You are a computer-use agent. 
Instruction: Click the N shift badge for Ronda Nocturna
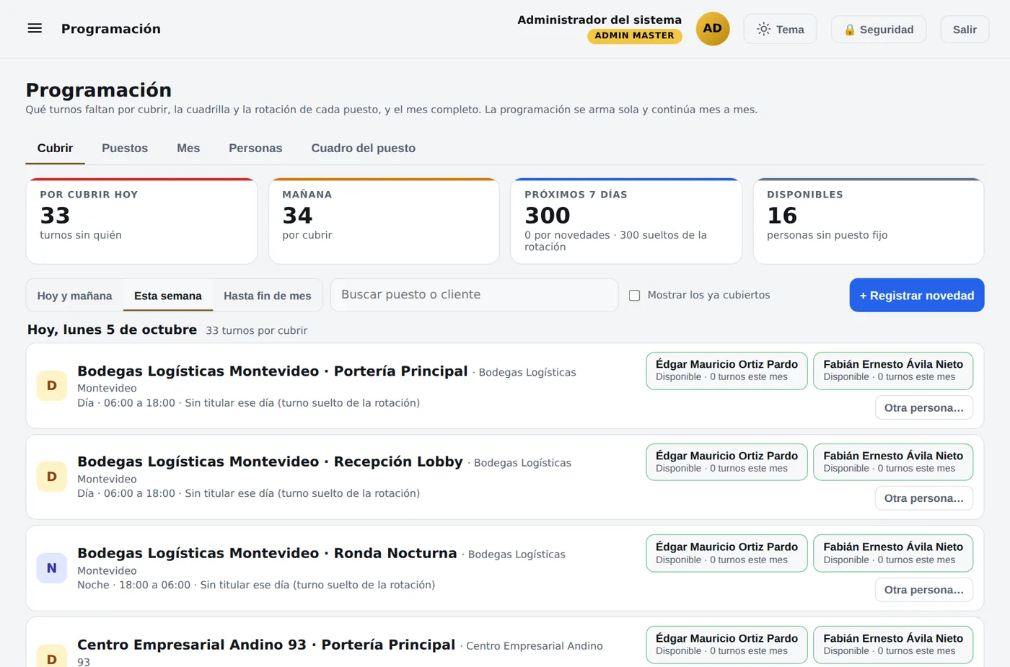click(52, 568)
